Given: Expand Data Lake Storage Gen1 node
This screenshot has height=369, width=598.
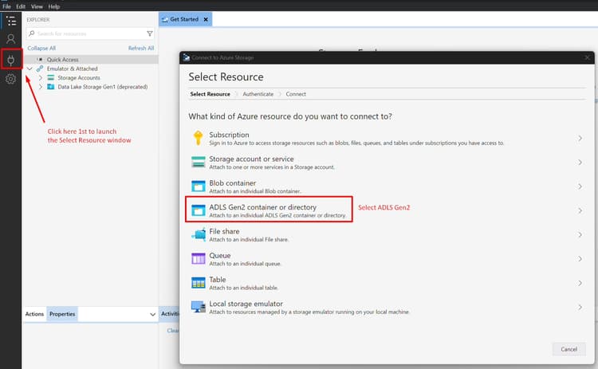Looking at the screenshot, I should pyautogui.click(x=41, y=87).
